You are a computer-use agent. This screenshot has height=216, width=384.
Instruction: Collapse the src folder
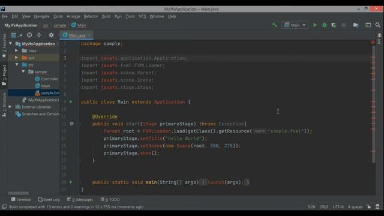(17, 65)
